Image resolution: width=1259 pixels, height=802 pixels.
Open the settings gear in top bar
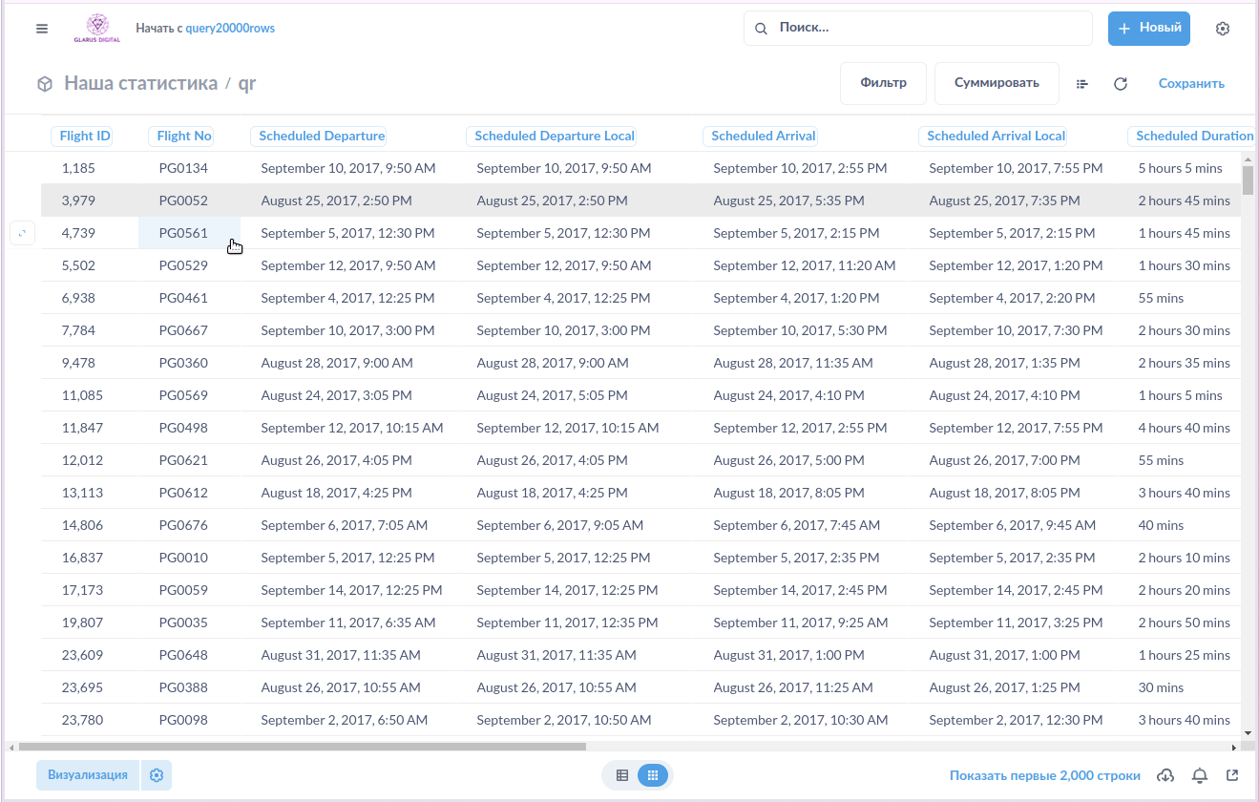tap(1223, 29)
